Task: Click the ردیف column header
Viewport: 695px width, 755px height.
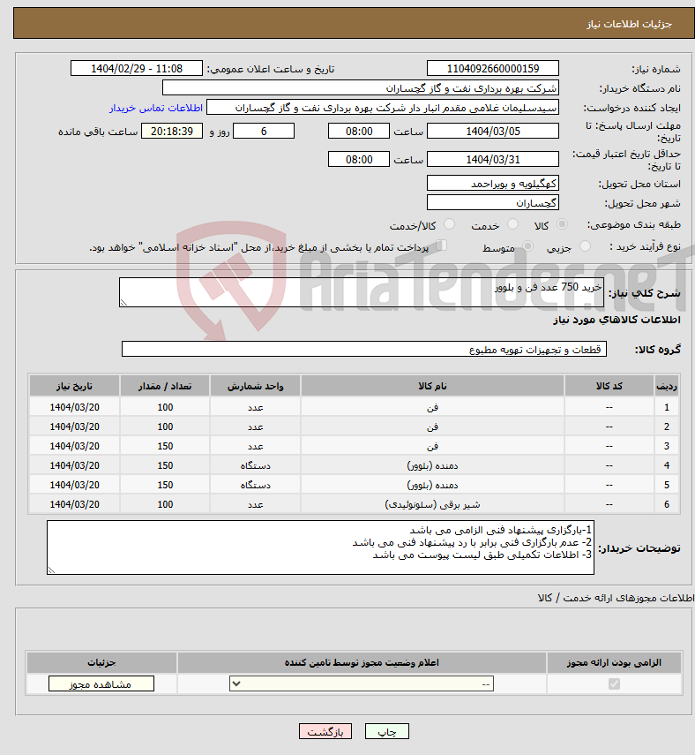Action: pyautogui.click(x=667, y=386)
